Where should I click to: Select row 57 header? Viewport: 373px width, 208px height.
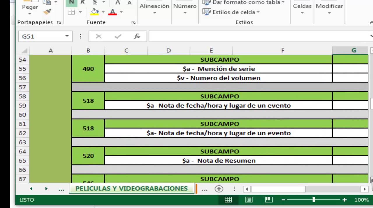[22, 87]
